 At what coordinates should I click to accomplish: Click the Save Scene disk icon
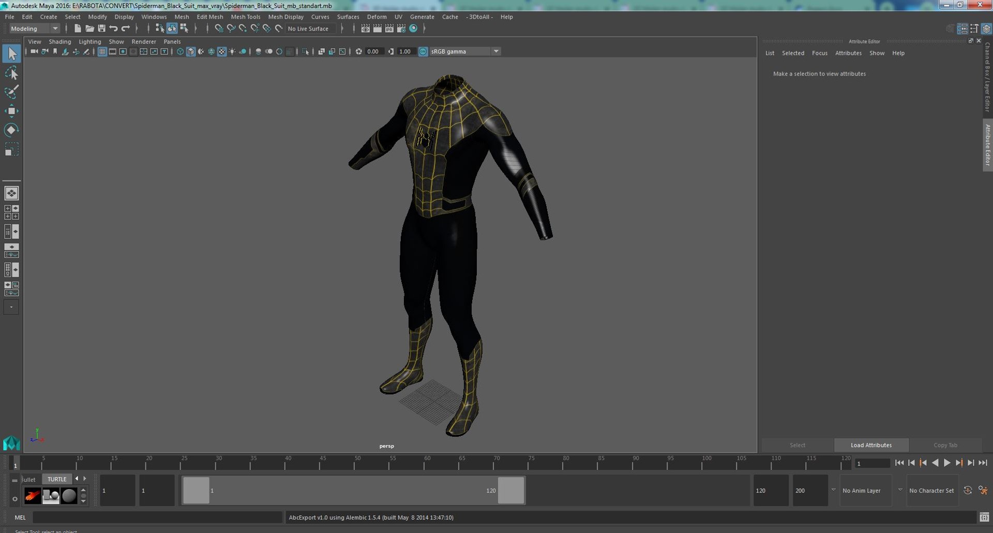coord(101,28)
